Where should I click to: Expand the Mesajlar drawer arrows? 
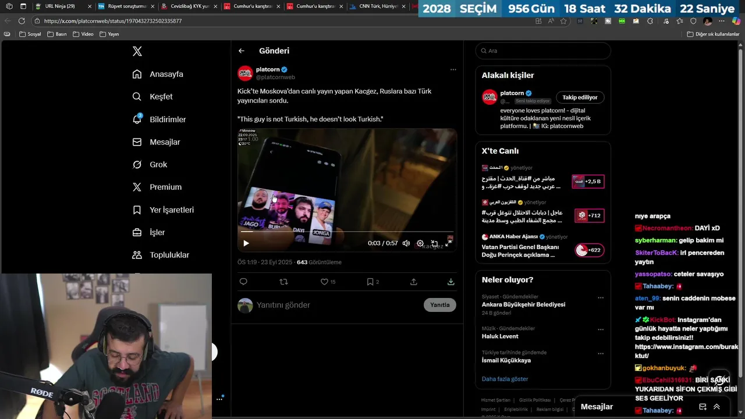coord(716,407)
